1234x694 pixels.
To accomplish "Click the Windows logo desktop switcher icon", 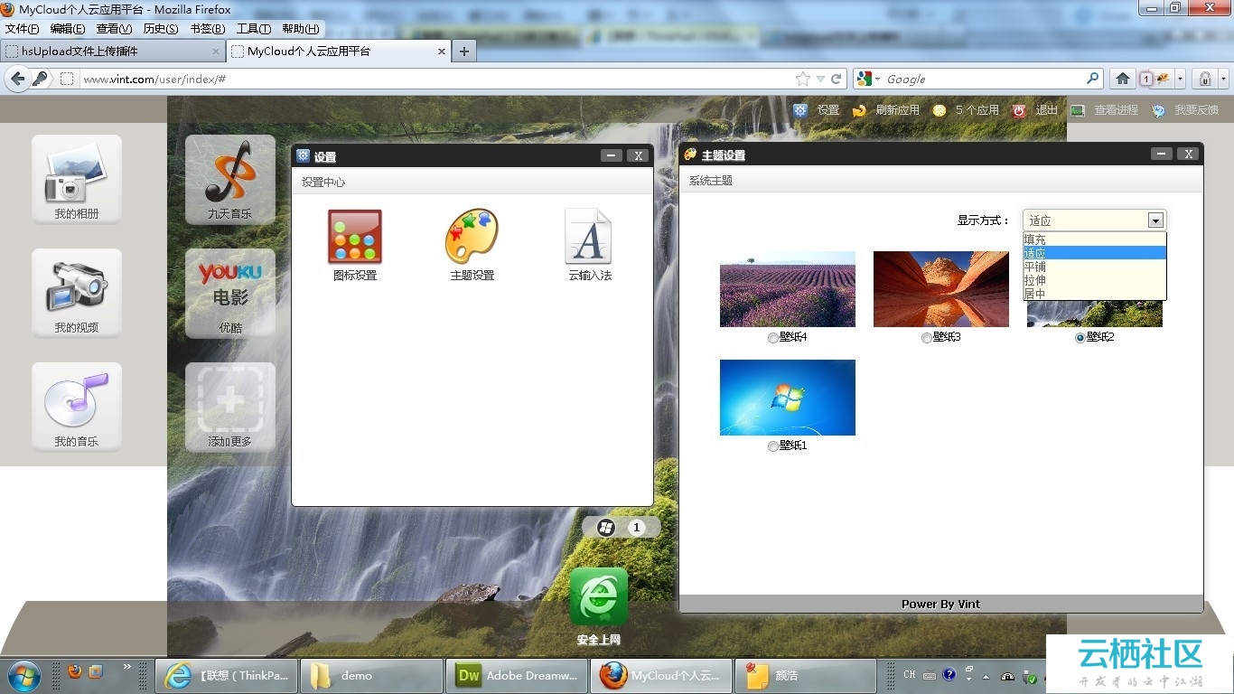I will [x=606, y=527].
